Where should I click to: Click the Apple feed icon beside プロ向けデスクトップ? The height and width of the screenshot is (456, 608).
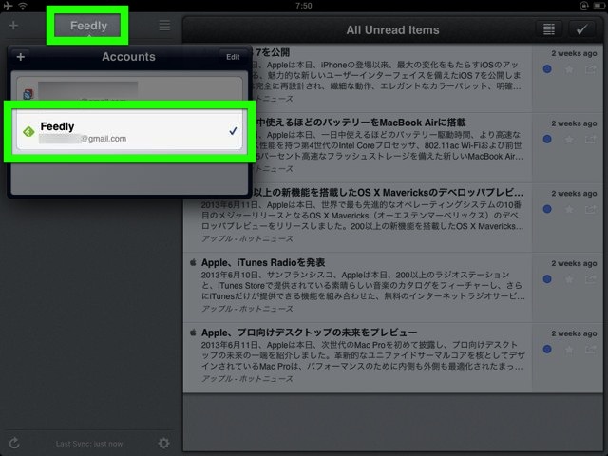[193, 332]
